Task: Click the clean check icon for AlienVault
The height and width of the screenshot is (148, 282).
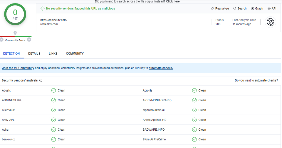Action: click(x=53, y=110)
